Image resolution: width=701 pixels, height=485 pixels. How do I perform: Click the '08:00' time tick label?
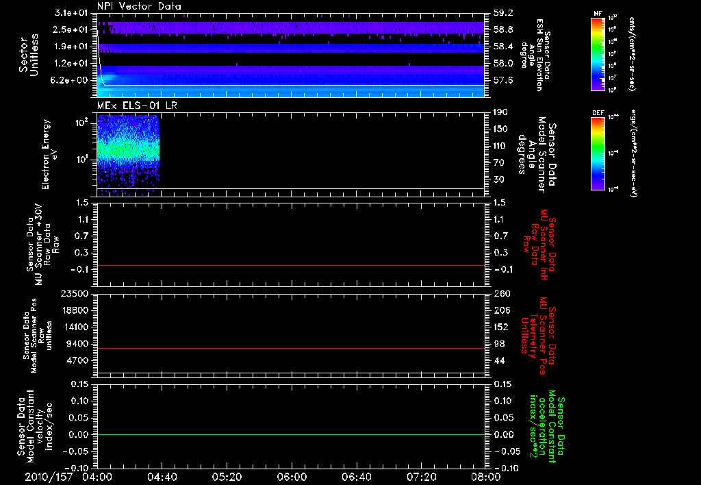point(486,477)
